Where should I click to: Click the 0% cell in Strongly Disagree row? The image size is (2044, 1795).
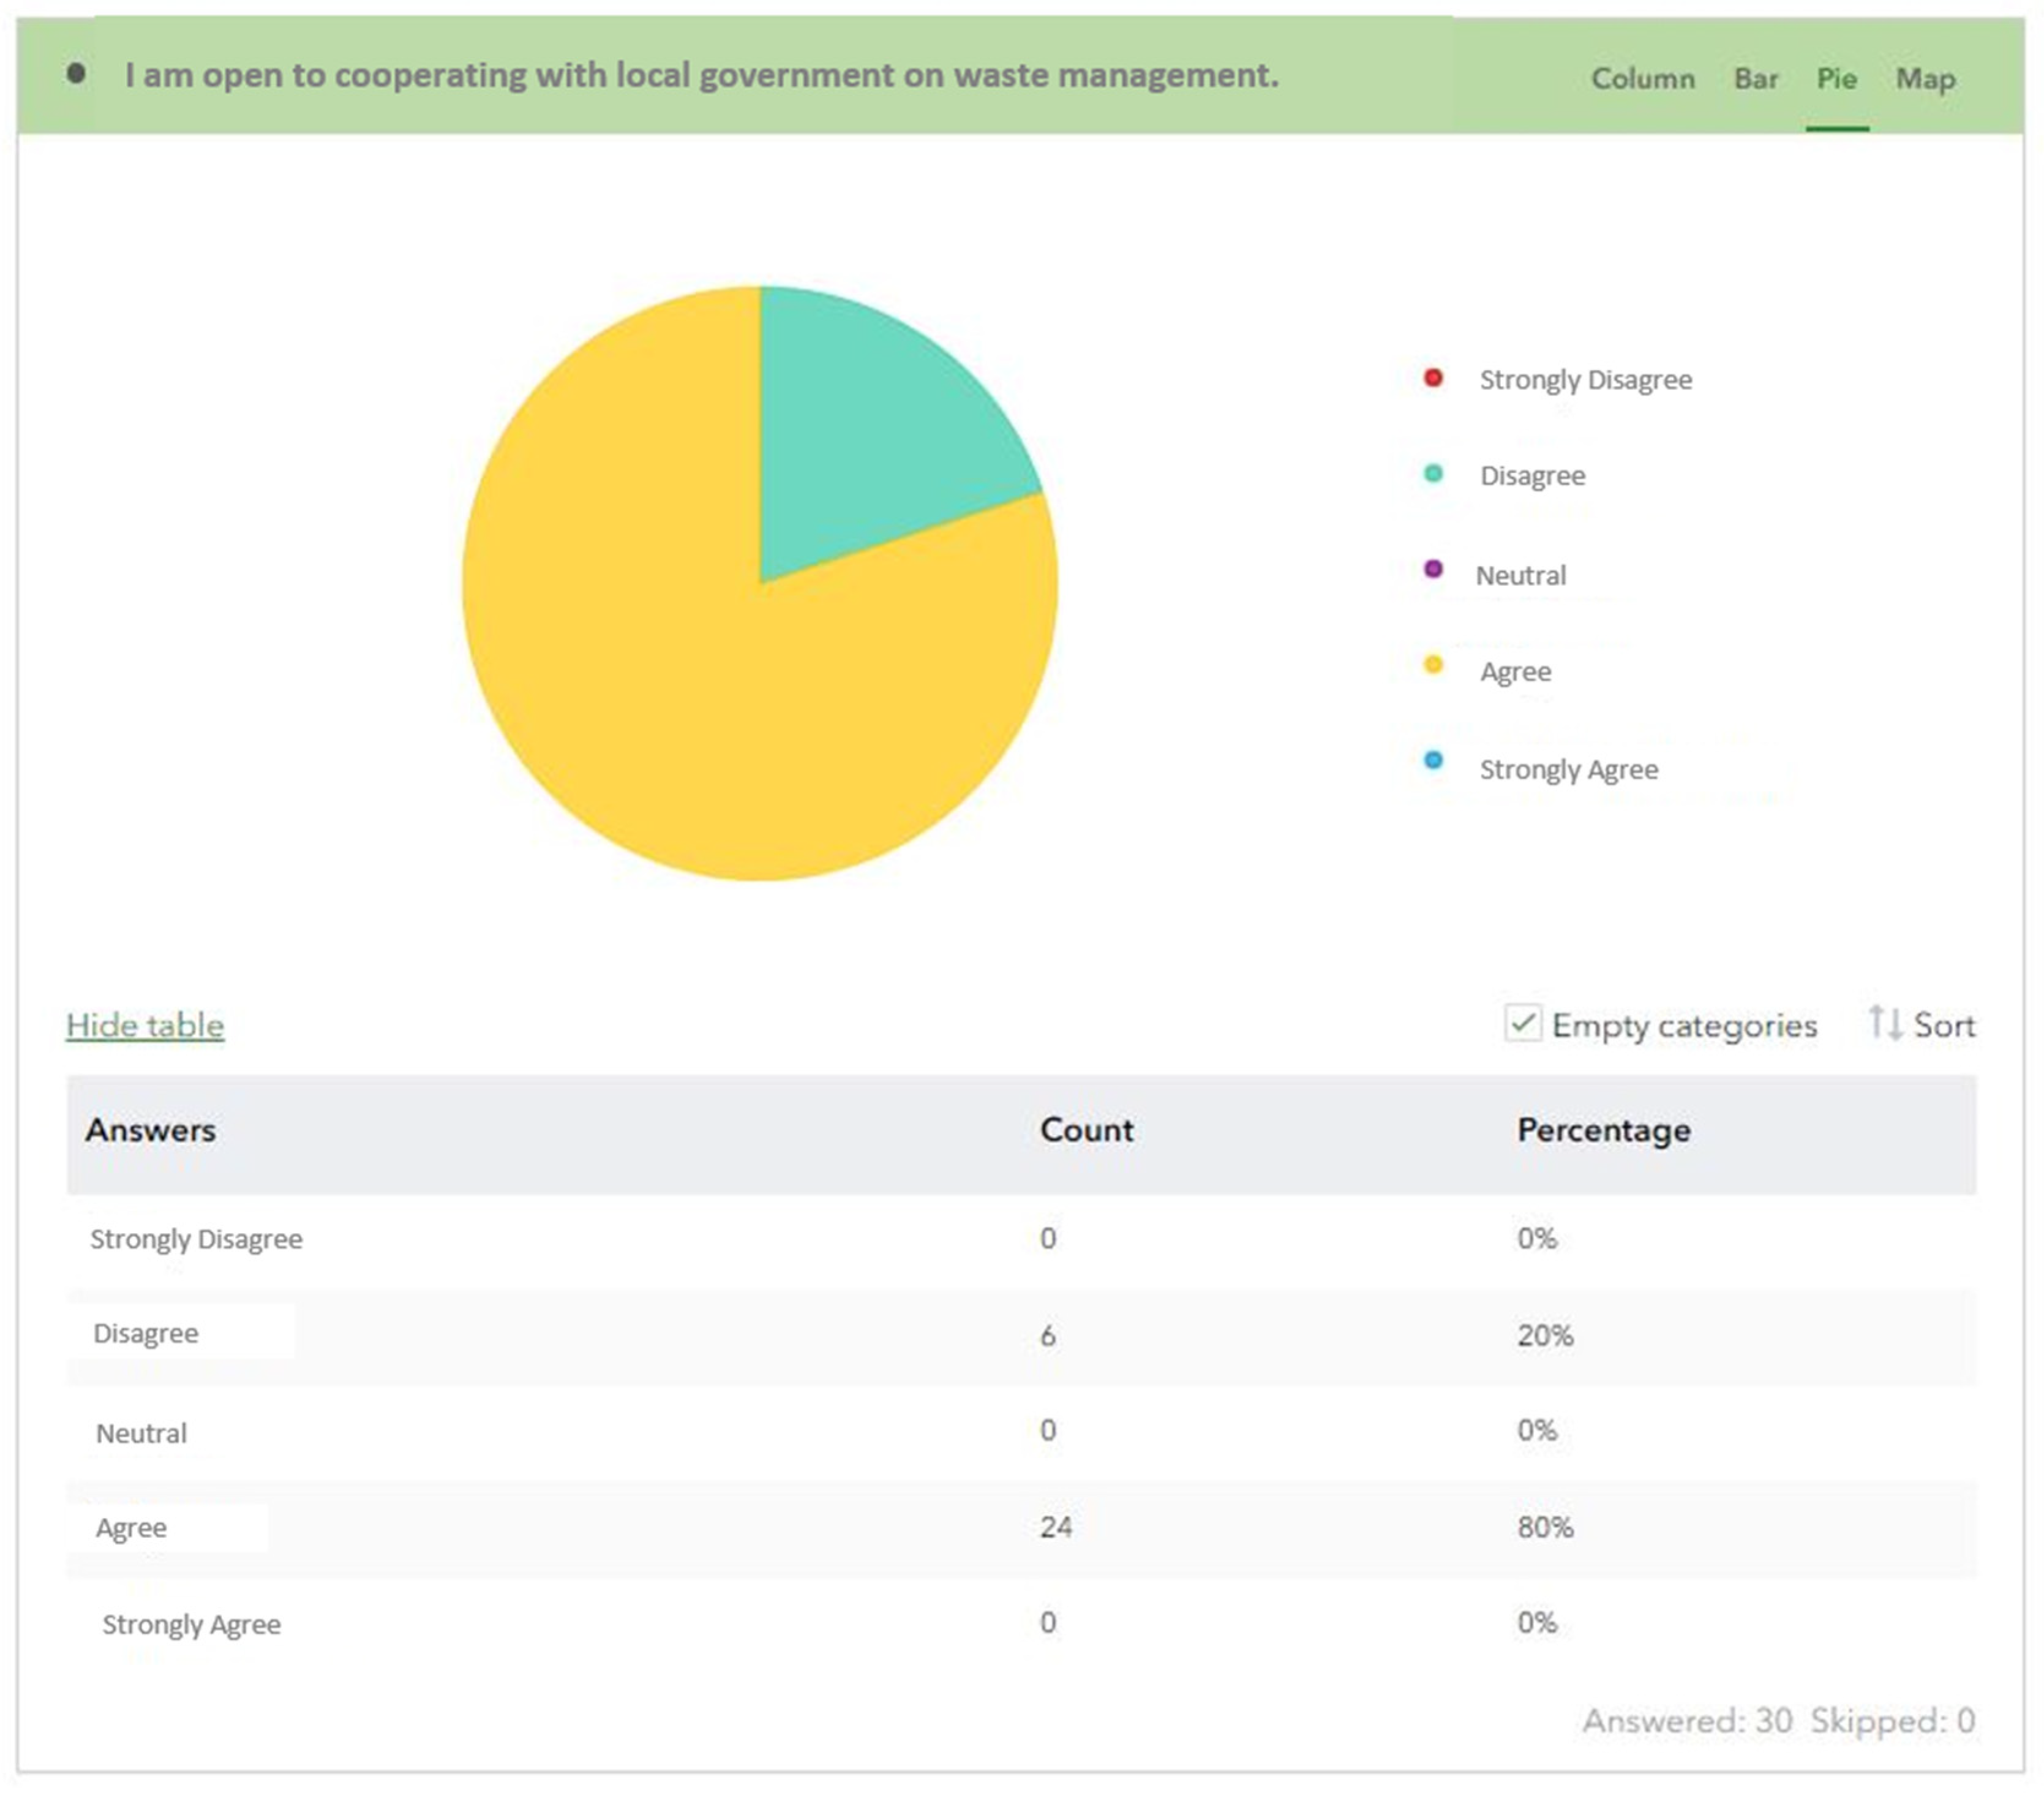click(1536, 1239)
